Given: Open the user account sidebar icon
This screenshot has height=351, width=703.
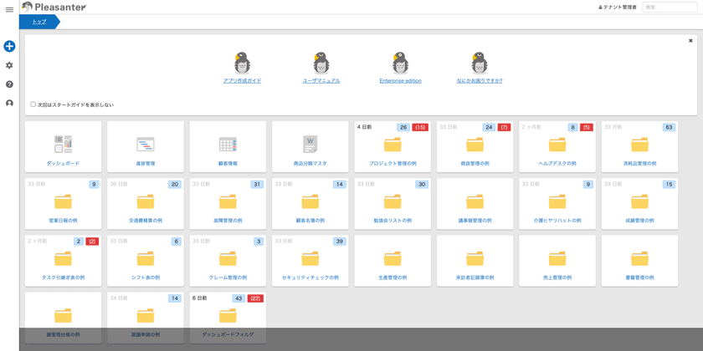Looking at the screenshot, I should (x=9, y=104).
